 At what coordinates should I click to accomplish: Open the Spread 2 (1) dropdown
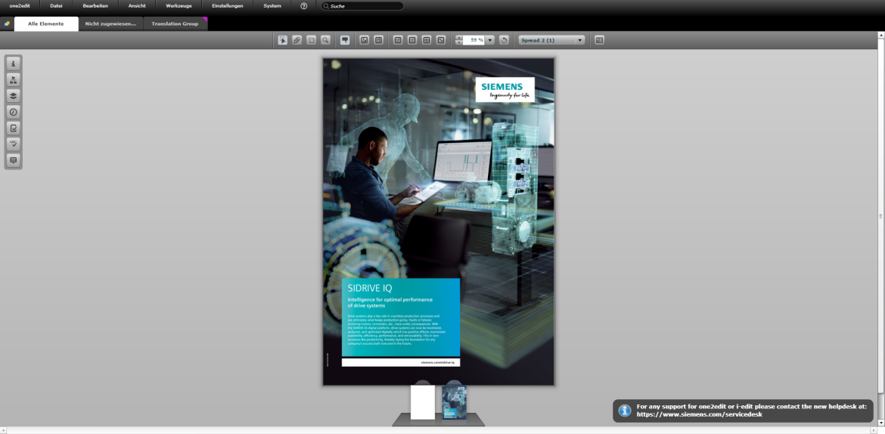[552, 40]
